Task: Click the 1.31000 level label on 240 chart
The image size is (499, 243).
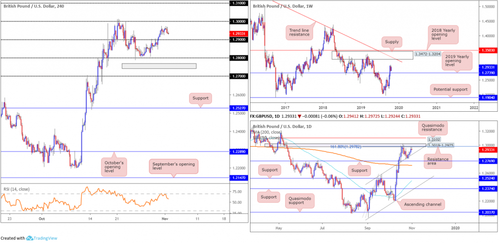Action: (x=238, y=3)
